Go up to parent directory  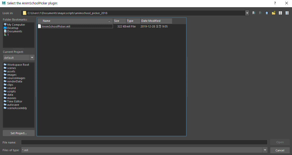[267, 13]
